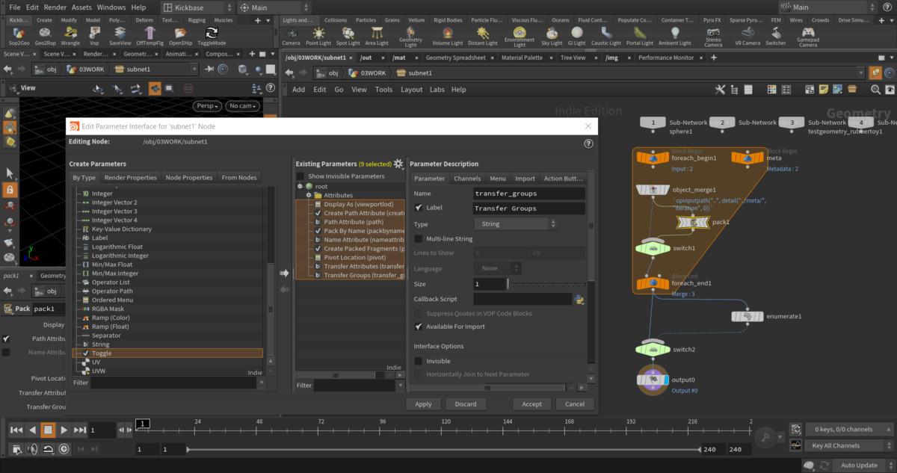Screen dimensions: 897x473
Task: Open Key All Channels dropdown
Action: coord(848,445)
